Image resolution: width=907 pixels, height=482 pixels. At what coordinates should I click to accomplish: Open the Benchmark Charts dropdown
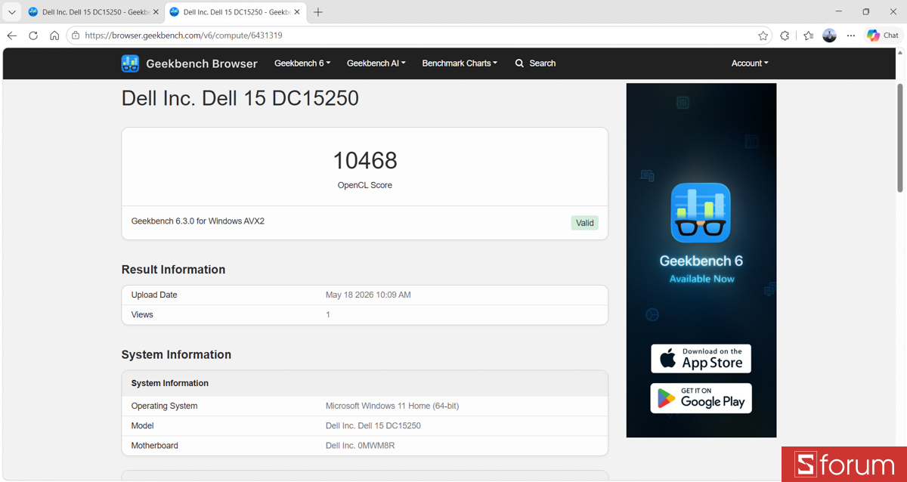click(460, 63)
